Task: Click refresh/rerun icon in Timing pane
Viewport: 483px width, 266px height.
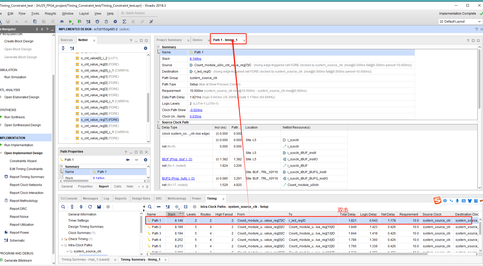Action: pos(90,207)
